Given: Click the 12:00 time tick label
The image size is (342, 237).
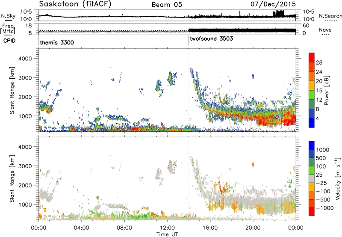Looking at the screenshot, I should pyautogui.click(x=167, y=228).
